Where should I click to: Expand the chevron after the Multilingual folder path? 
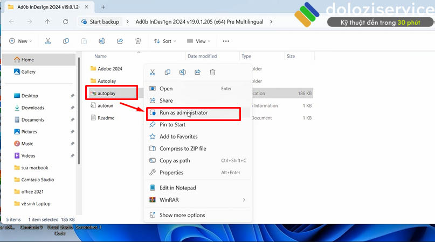tap(271, 22)
